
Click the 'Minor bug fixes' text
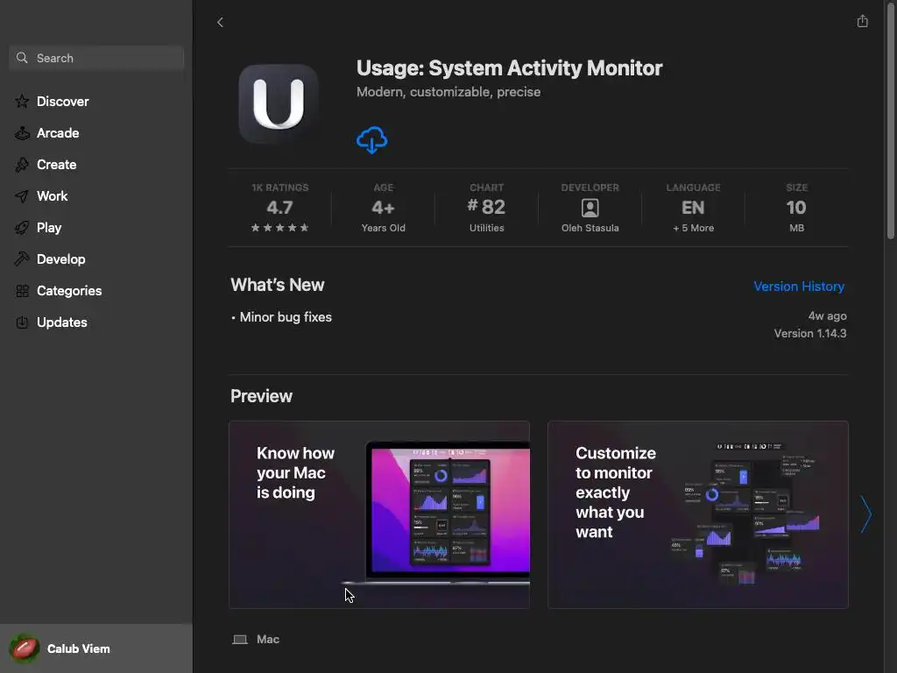pyautogui.click(x=286, y=317)
